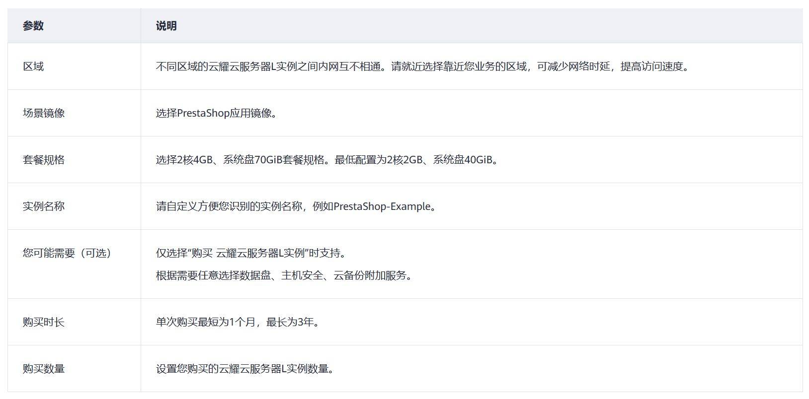Click the description 选择2核4GB、系统盘70GiB套餐规格

(327, 160)
